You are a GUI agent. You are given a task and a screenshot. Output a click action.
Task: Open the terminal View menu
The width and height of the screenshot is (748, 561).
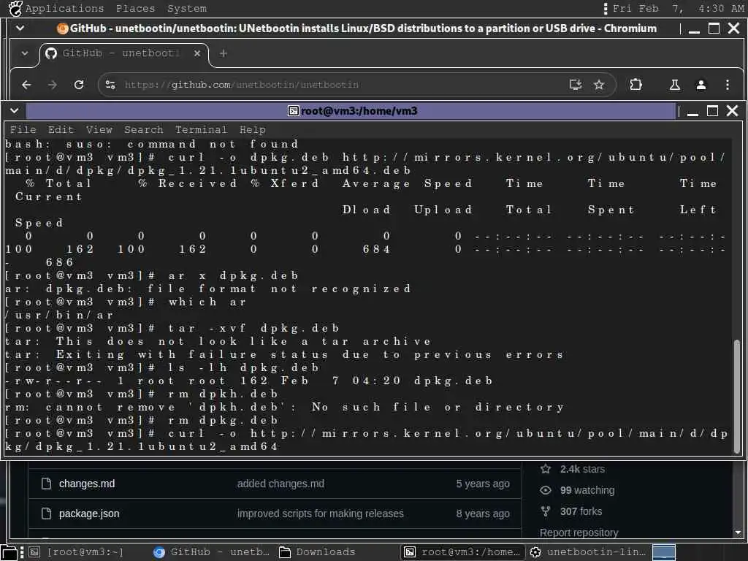(99, 130)
